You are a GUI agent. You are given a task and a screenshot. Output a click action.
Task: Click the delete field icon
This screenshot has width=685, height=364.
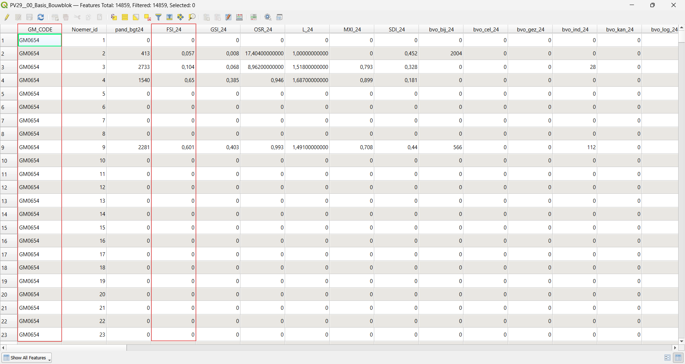point(217,17)
